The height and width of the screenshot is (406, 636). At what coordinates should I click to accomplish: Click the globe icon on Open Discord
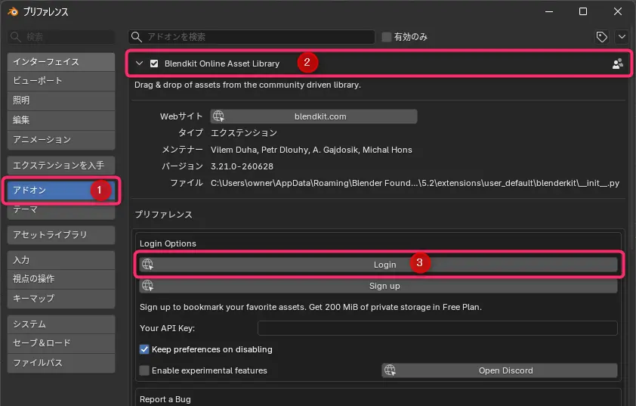pyautogui.click(x=390, y=370)
